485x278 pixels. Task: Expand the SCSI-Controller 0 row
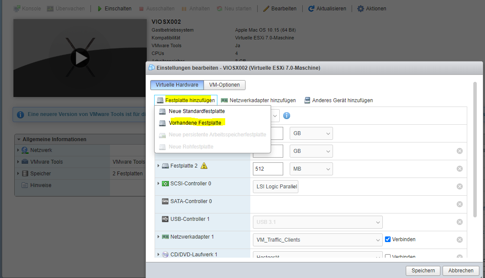point(158,183)
